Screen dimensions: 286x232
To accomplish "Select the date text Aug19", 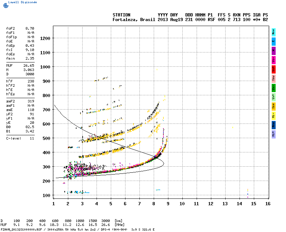I will [x=177, y=20].
